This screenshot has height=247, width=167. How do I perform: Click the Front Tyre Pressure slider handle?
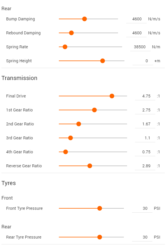tap(100, 208)
